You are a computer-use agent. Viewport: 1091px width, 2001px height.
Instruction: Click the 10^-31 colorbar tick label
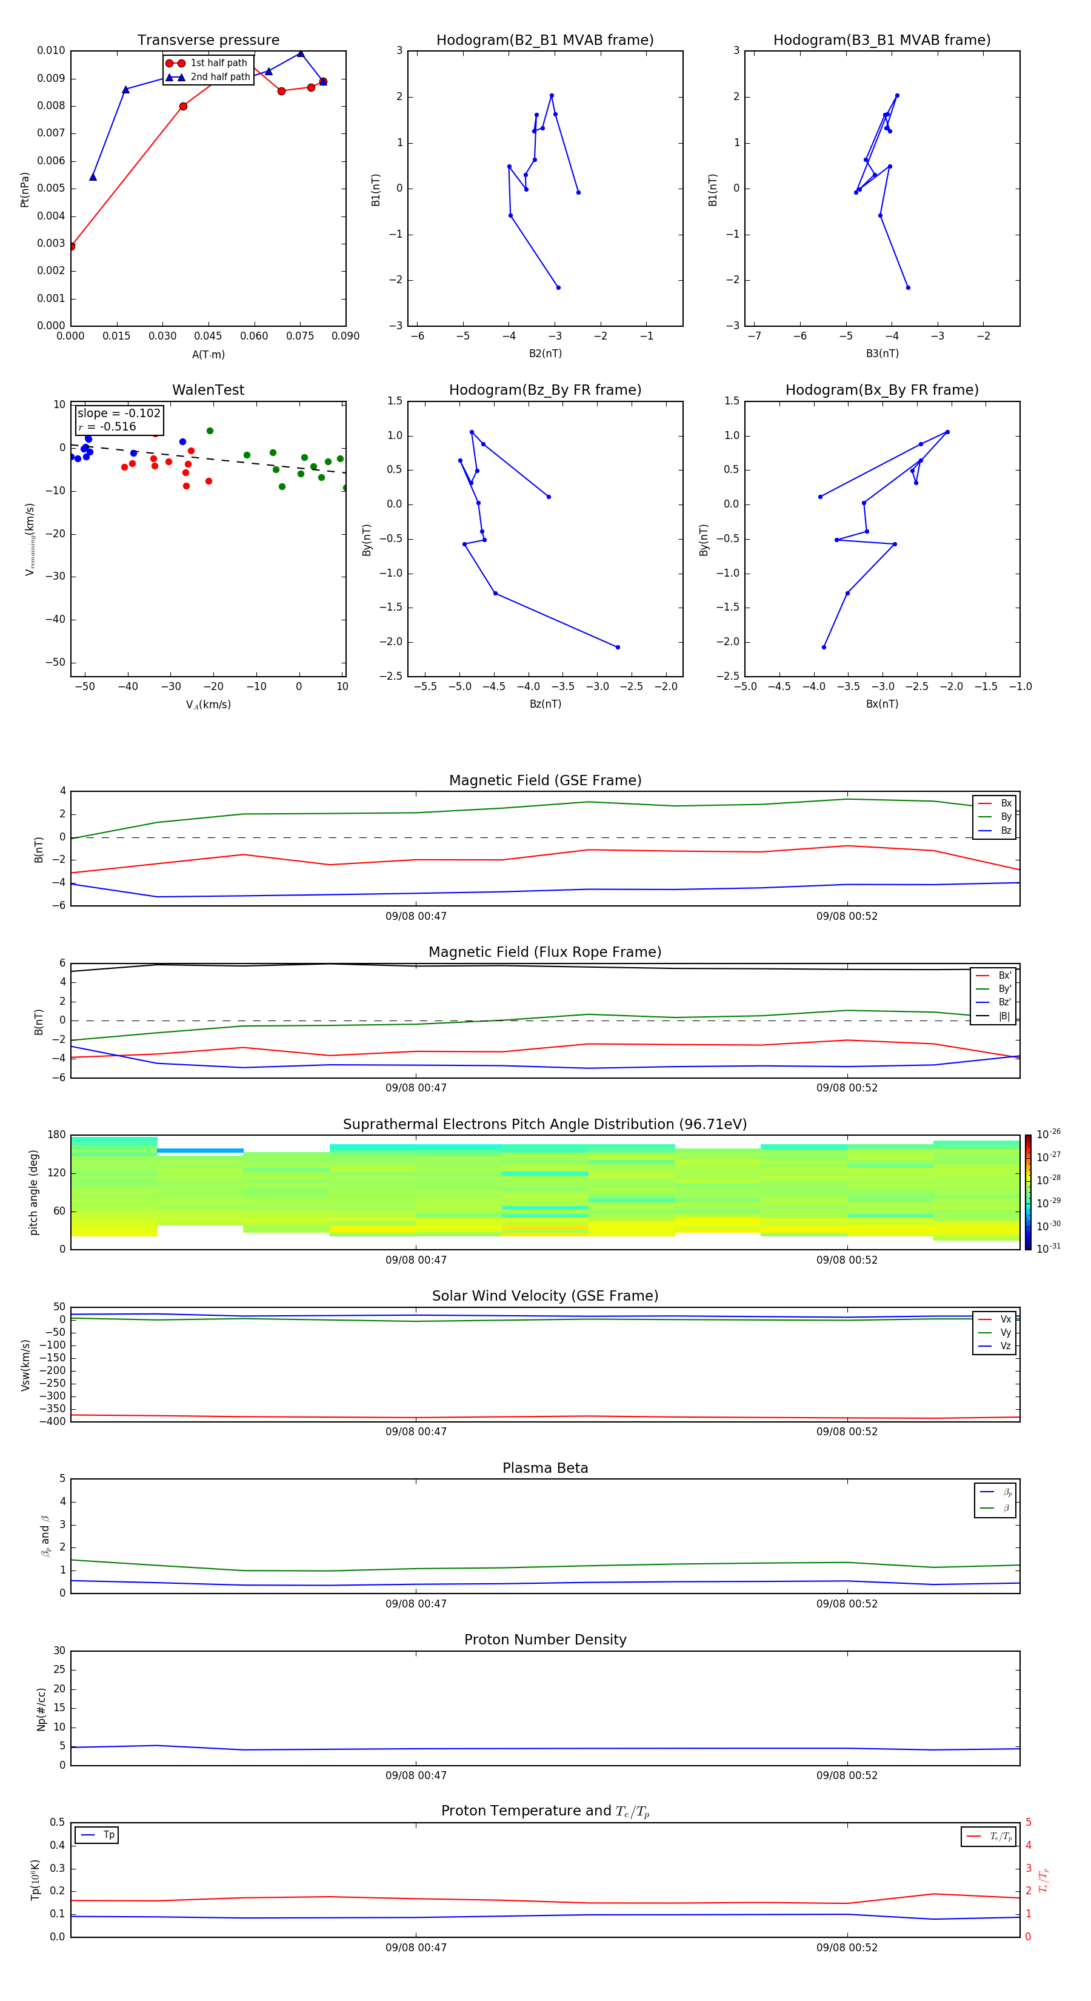pyautogui.click(x=1049, y=1249)
